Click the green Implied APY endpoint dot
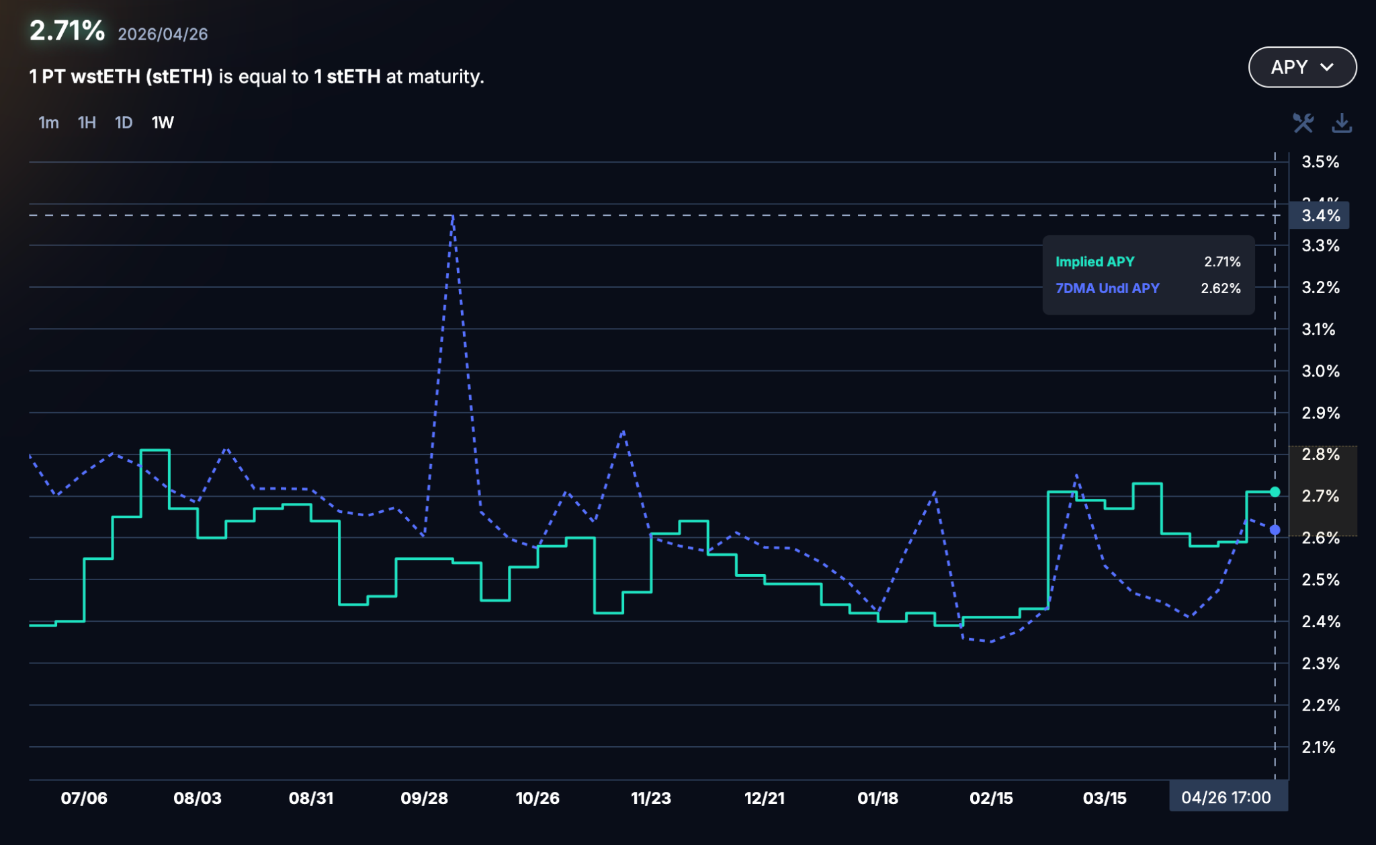The height and width of the screenshot is (845, 1376). coord(1275,492)
